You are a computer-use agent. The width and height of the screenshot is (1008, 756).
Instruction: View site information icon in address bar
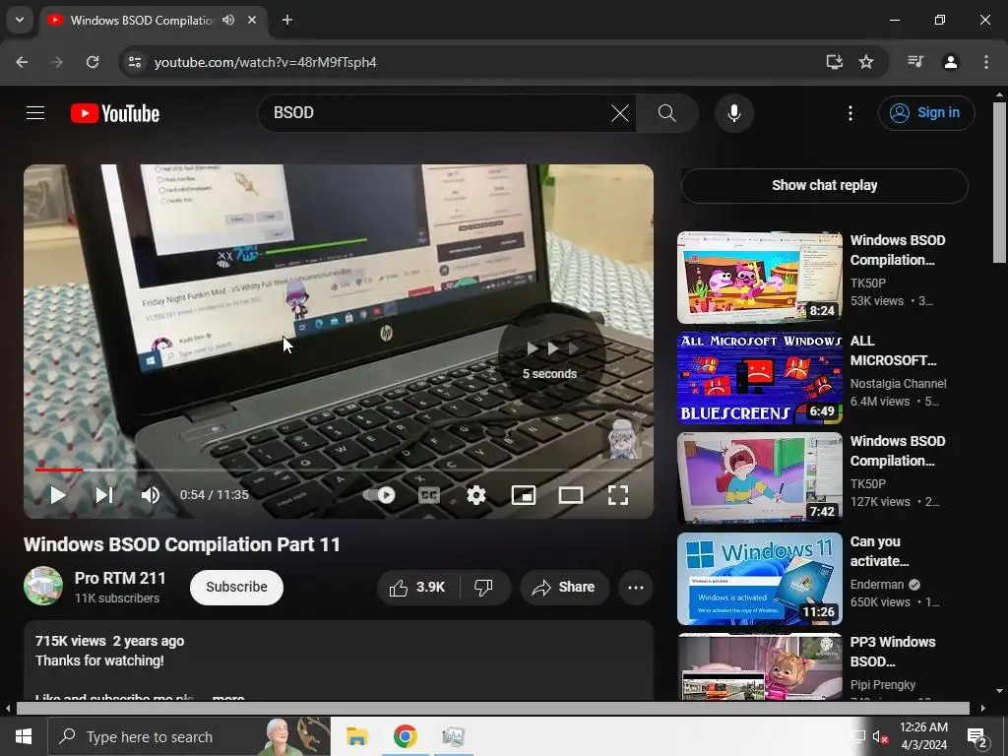point(135,62)
